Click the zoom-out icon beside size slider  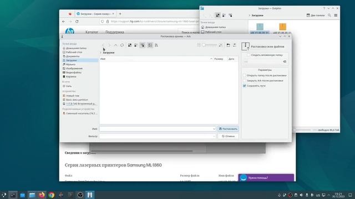199,45
